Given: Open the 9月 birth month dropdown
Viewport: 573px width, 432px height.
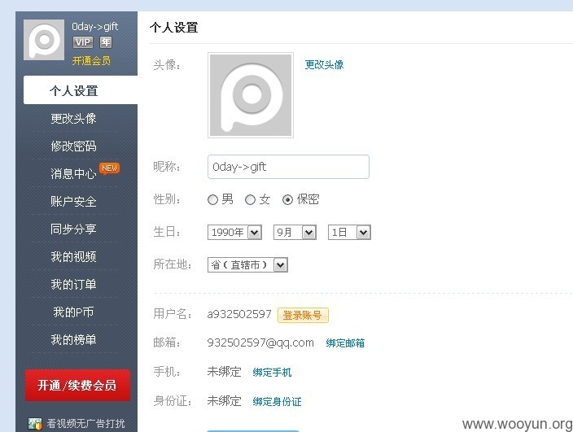Looking at the screenshot, I should point(295,232).
